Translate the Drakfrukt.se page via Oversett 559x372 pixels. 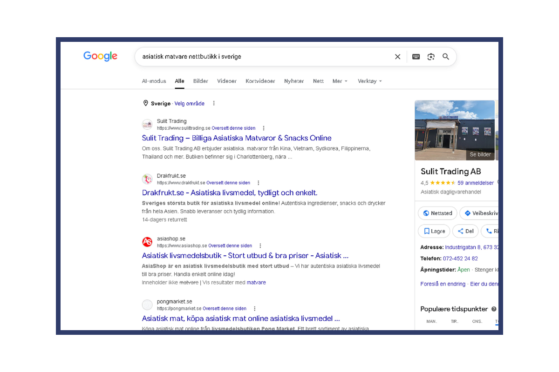coord(228,183)
